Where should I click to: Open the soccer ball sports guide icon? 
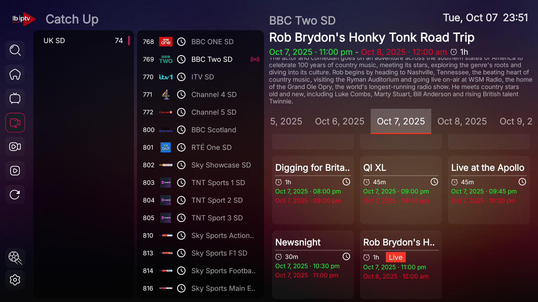click(x=15, y=258)
